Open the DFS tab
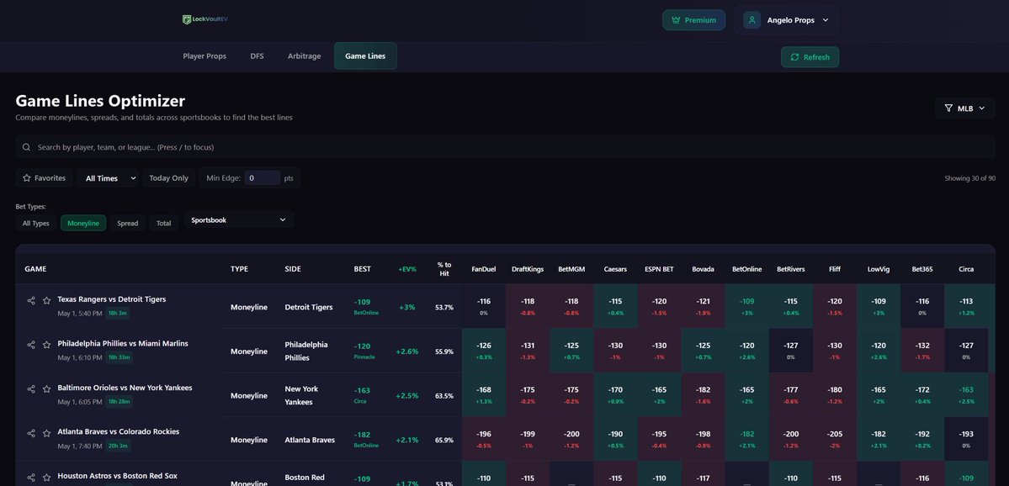 [257, 56]
